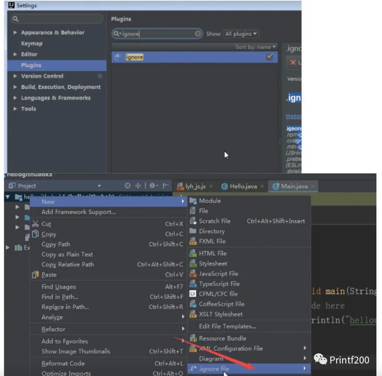Viewport: 382px width, 376px height.
Task: Click the Stylesheet CSS icon
Action: click(x=193, y=264)
